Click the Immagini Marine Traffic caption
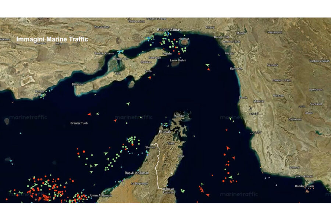 52,38
